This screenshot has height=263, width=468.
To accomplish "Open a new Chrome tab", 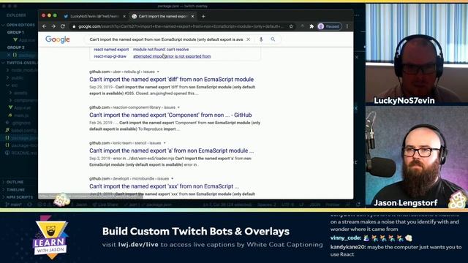I will [203, 16].
